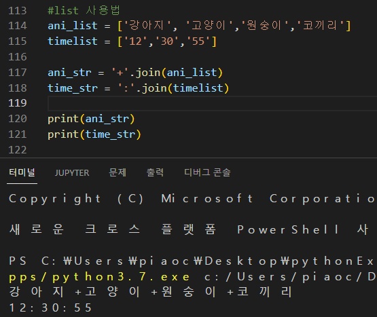The height and width of the screenshot is (317, 377).
Task: Switch to the 터미널 panel tab
Action: (x=22, y=172)
